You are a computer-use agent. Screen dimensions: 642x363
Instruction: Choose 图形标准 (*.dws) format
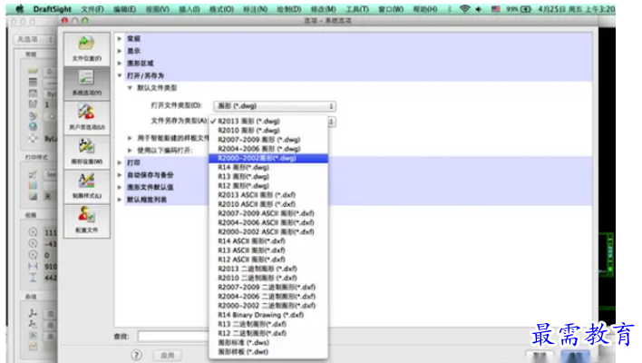tap(268, 342)
